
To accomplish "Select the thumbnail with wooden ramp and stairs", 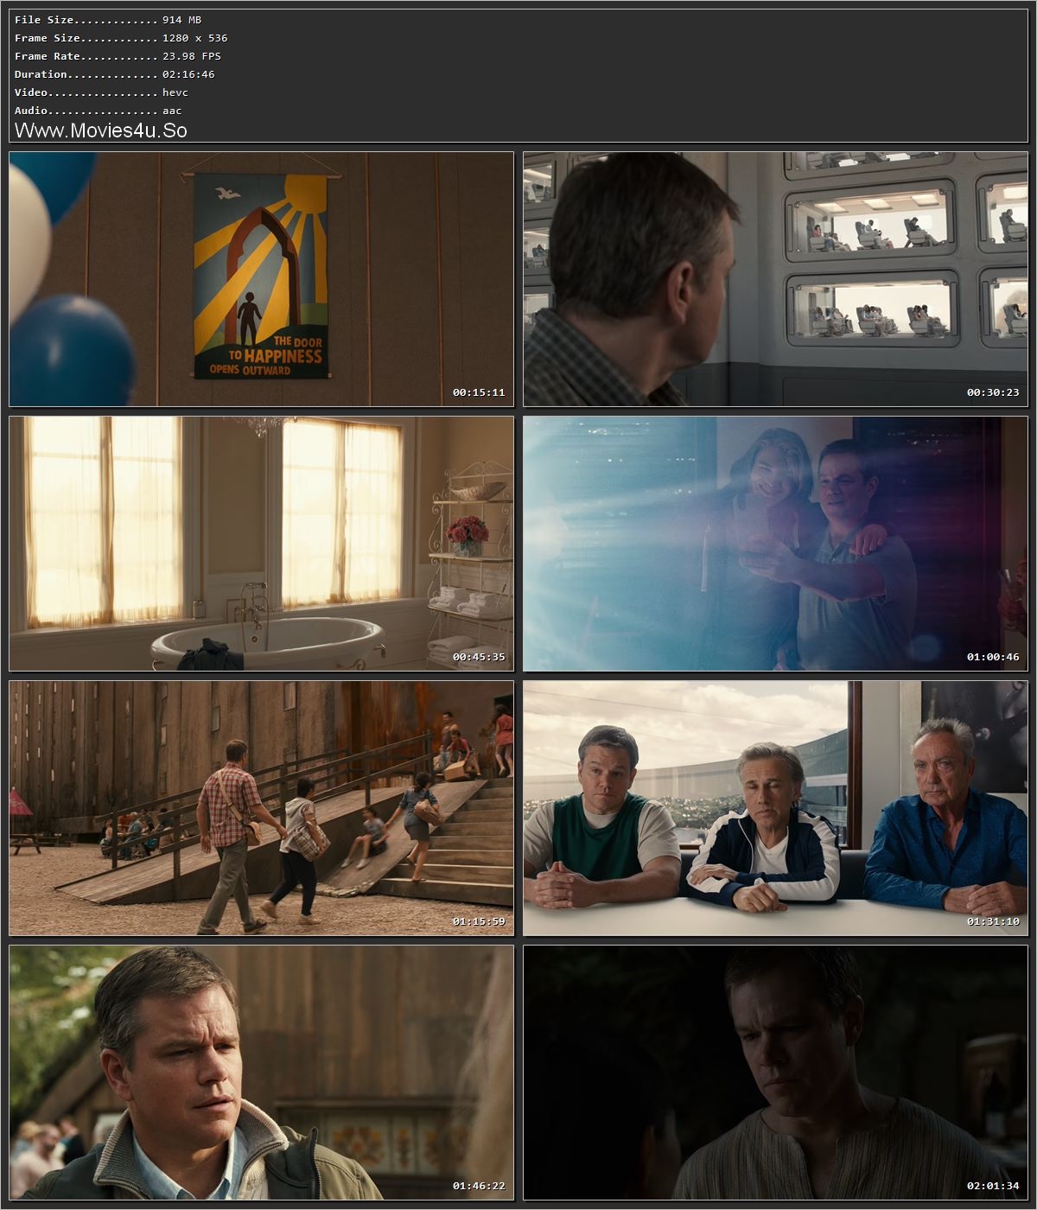I will [261, 808].
